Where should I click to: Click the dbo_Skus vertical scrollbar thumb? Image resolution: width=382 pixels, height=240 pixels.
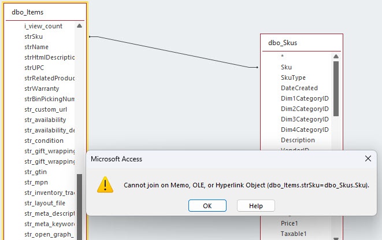(x=336, y=89)
